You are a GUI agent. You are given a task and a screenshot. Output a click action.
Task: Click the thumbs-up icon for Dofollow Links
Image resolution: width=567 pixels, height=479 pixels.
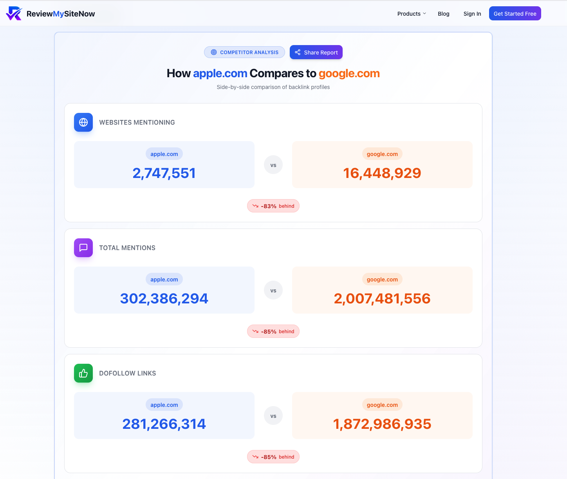[83, 373]
